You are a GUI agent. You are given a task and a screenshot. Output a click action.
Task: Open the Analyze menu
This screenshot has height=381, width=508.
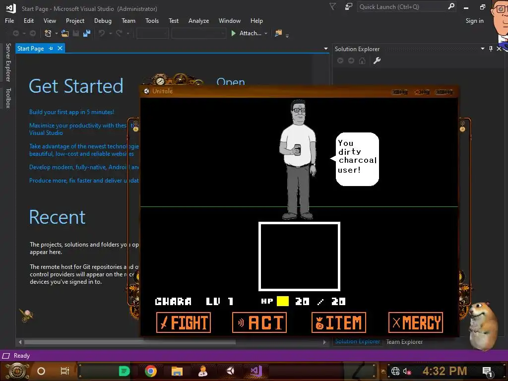pyautogui.click(x=198, y=21)
